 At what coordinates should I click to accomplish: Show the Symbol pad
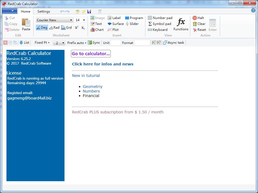(160, 24)
